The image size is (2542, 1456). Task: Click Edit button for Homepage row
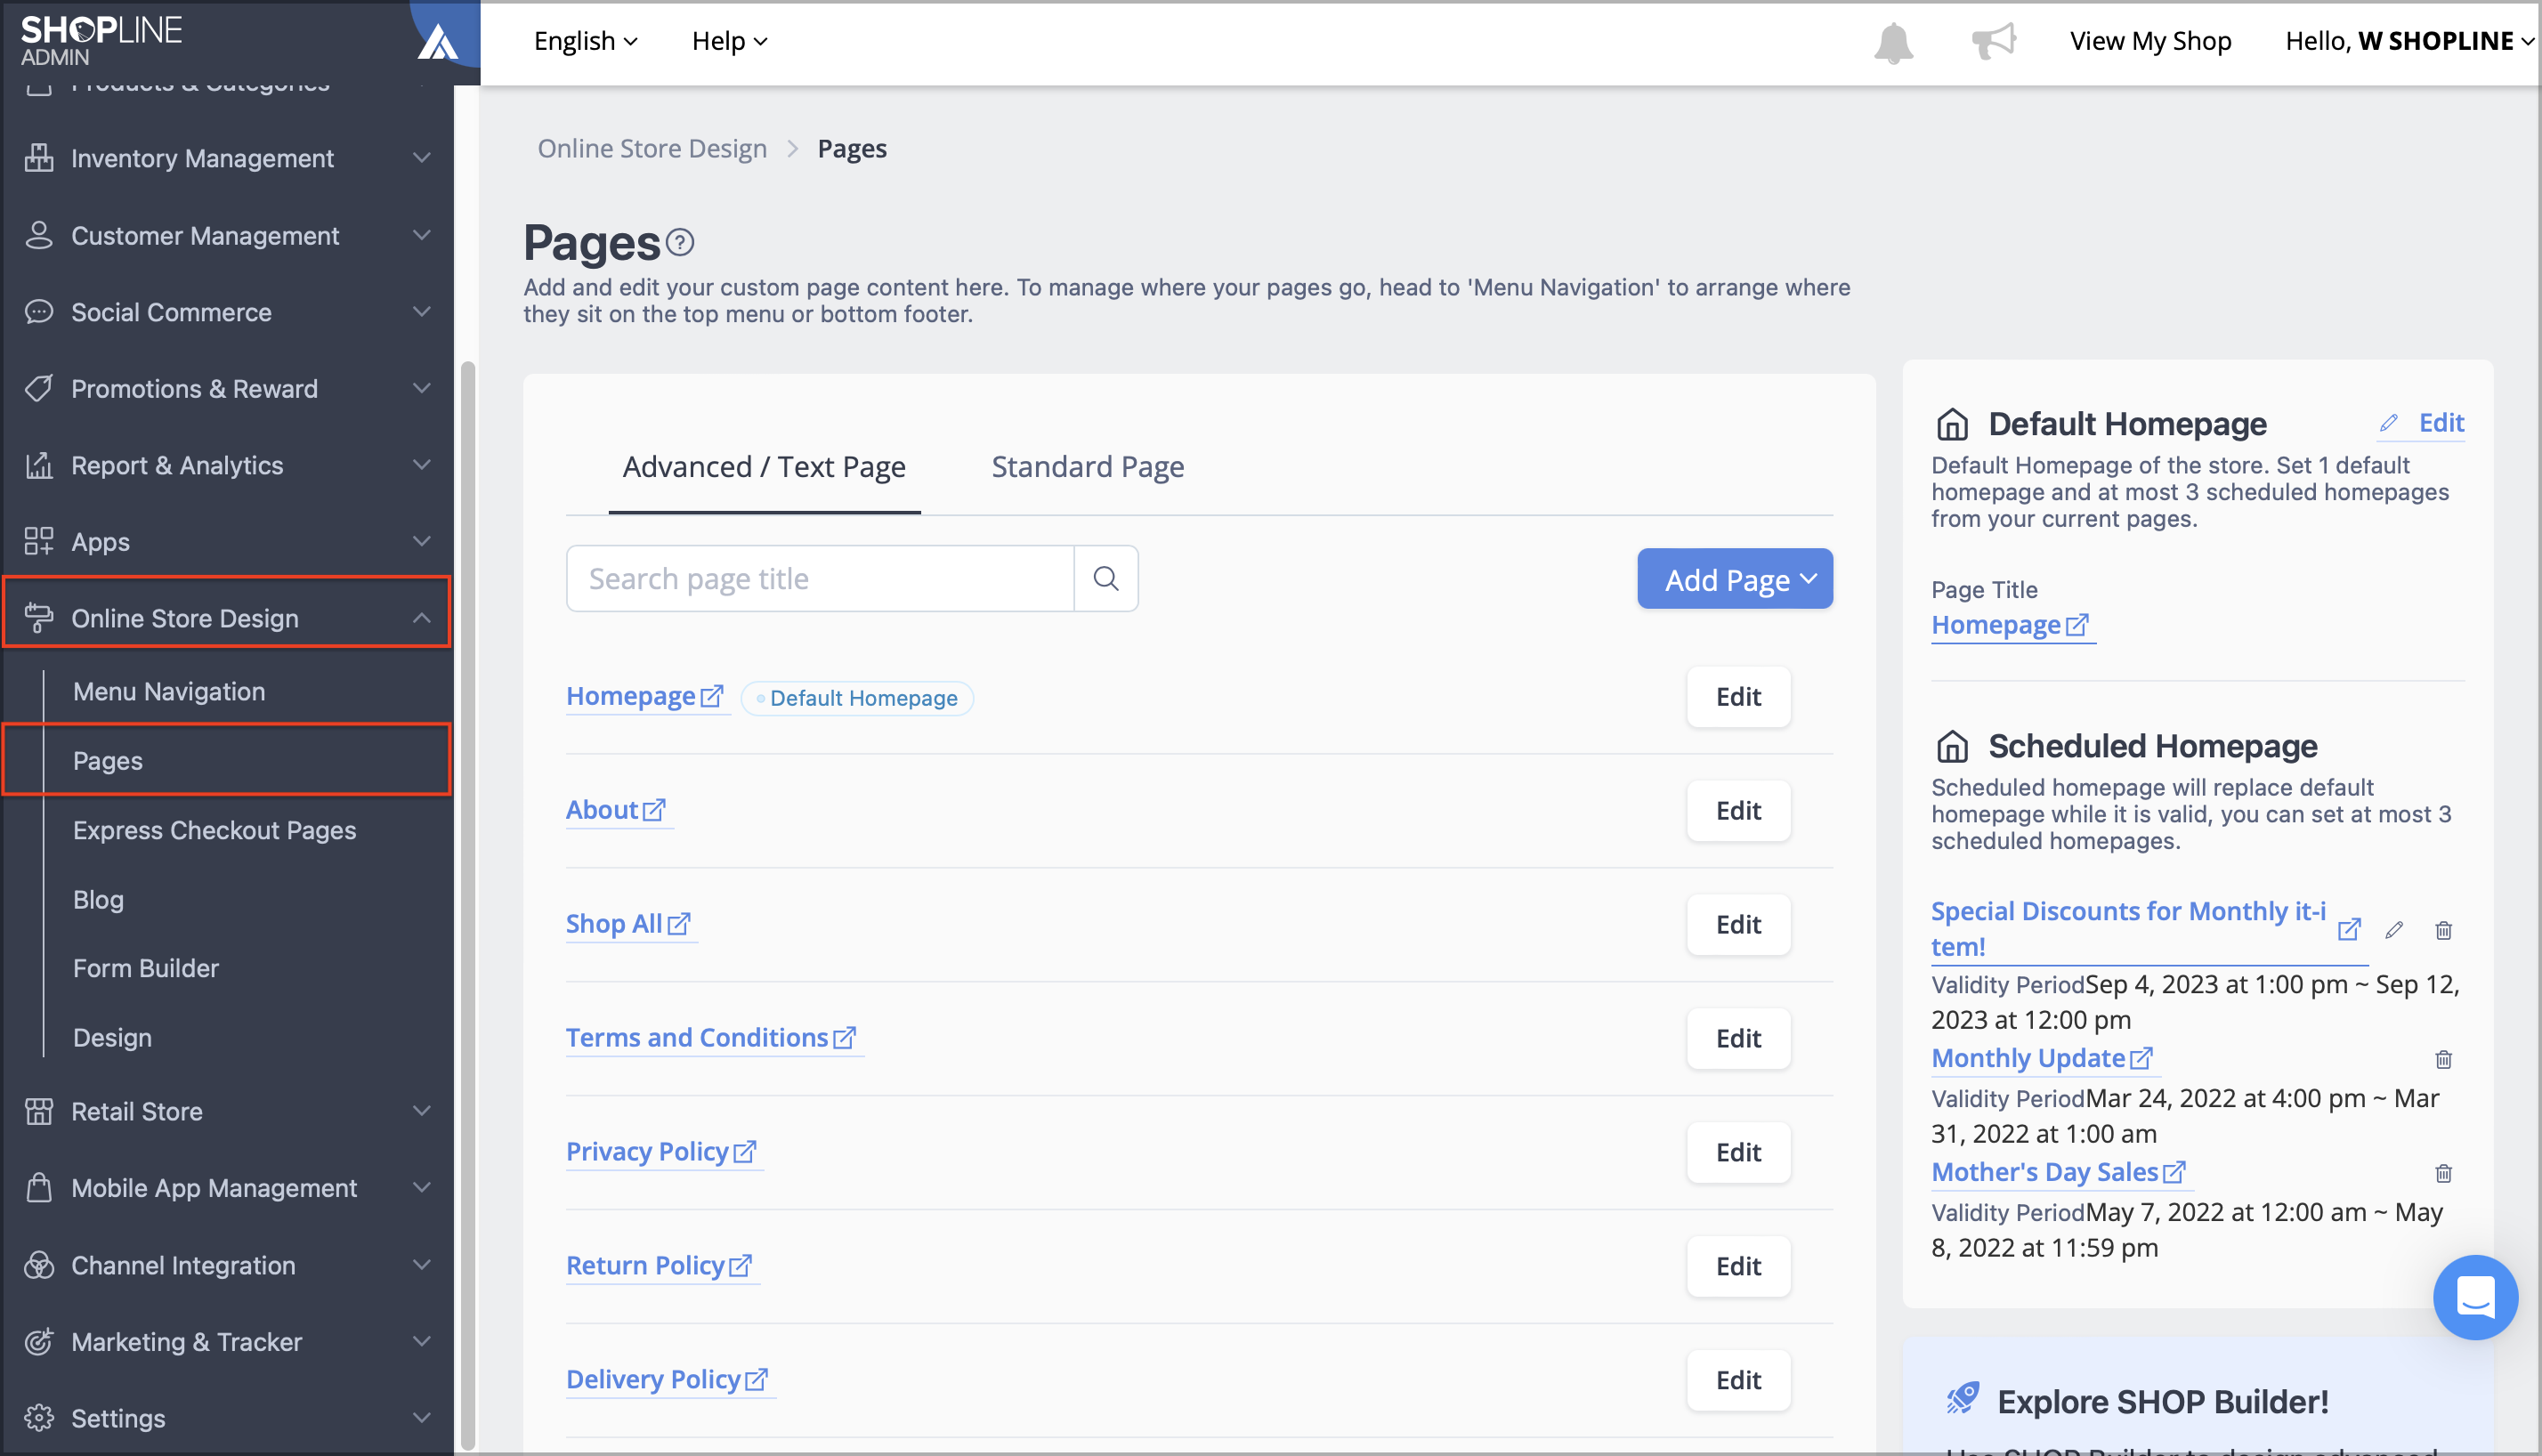(x=1738, y=697)
